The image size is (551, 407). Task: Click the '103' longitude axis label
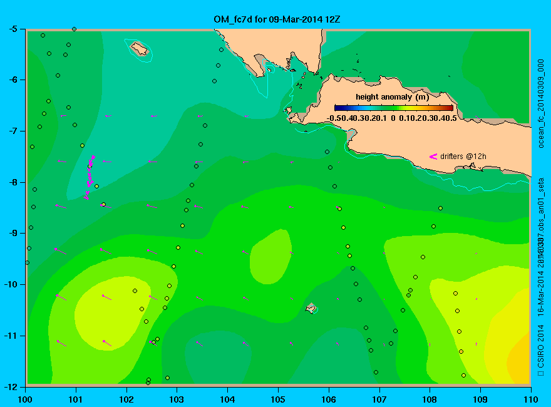[x=177, y=399]
